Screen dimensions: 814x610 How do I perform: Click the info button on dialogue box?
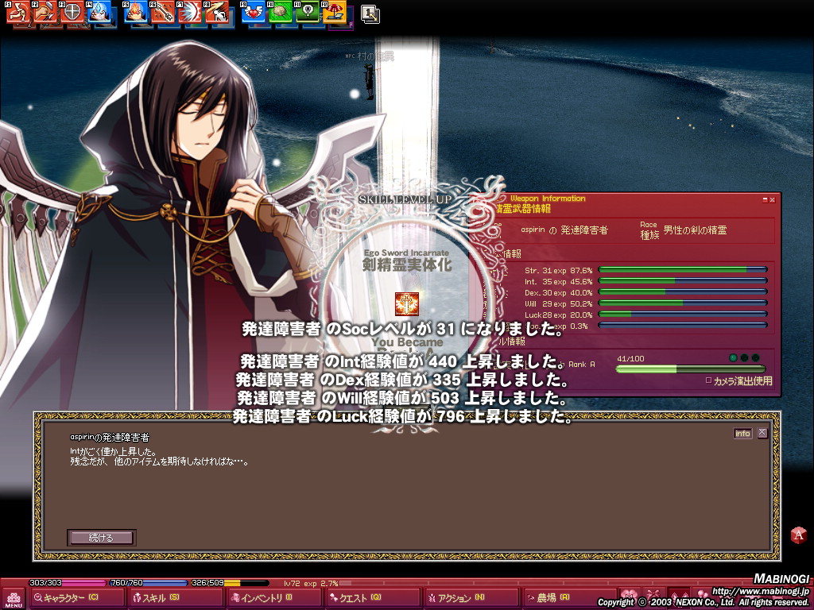coord(742,433)
